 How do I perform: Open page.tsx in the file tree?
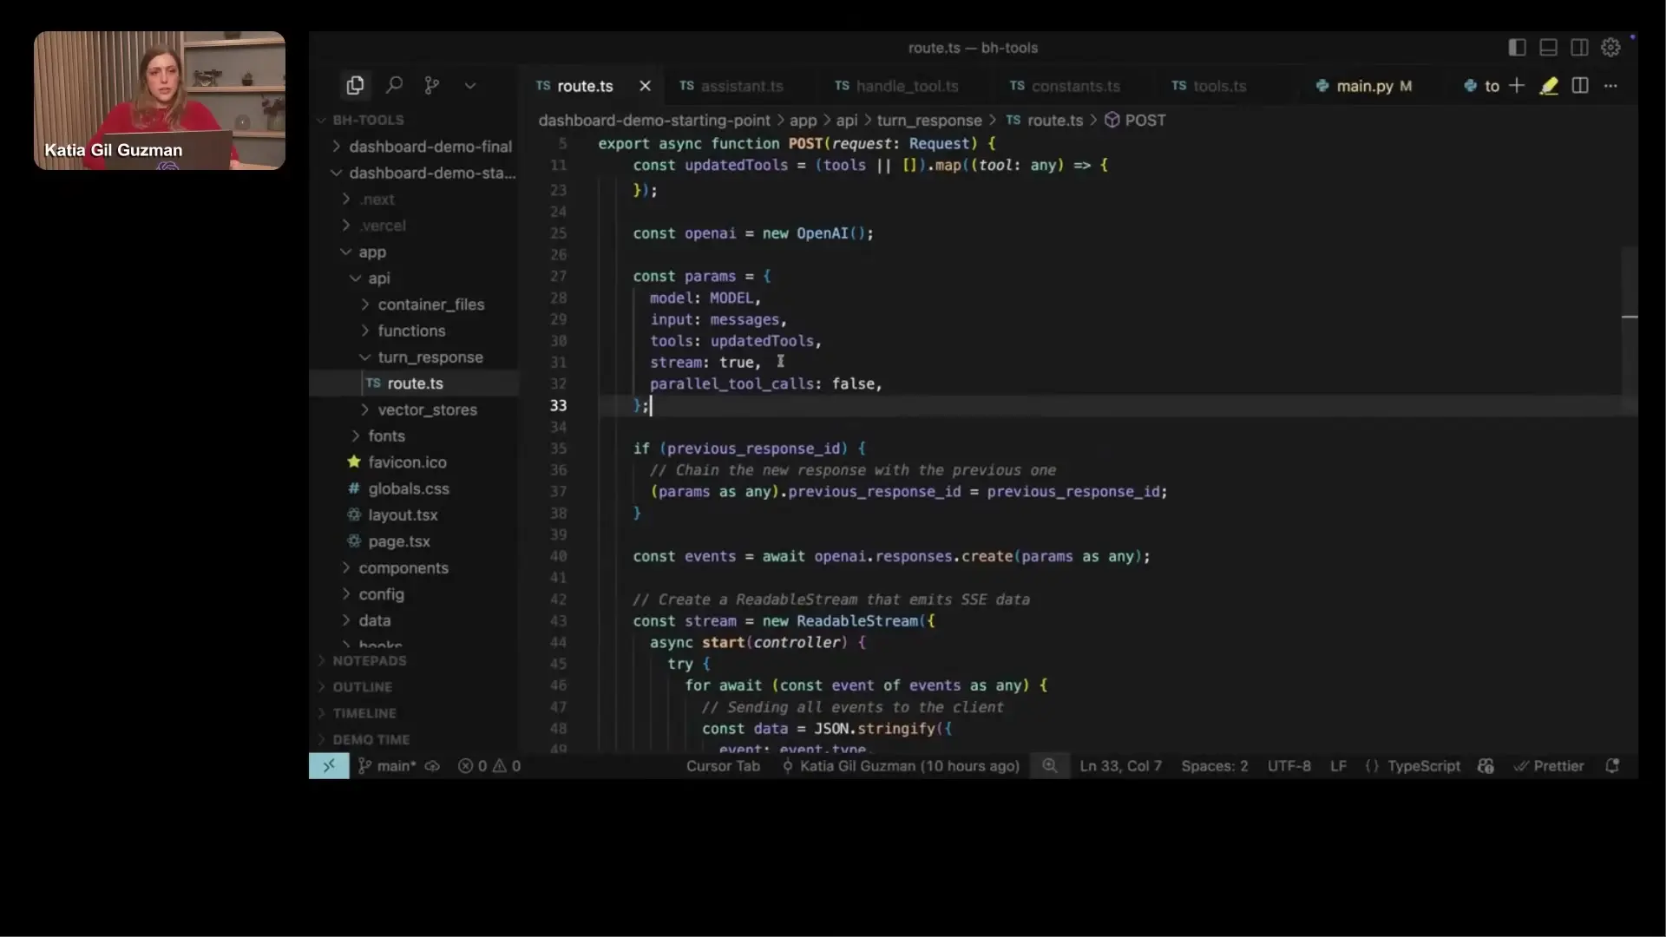click(398, 541)
